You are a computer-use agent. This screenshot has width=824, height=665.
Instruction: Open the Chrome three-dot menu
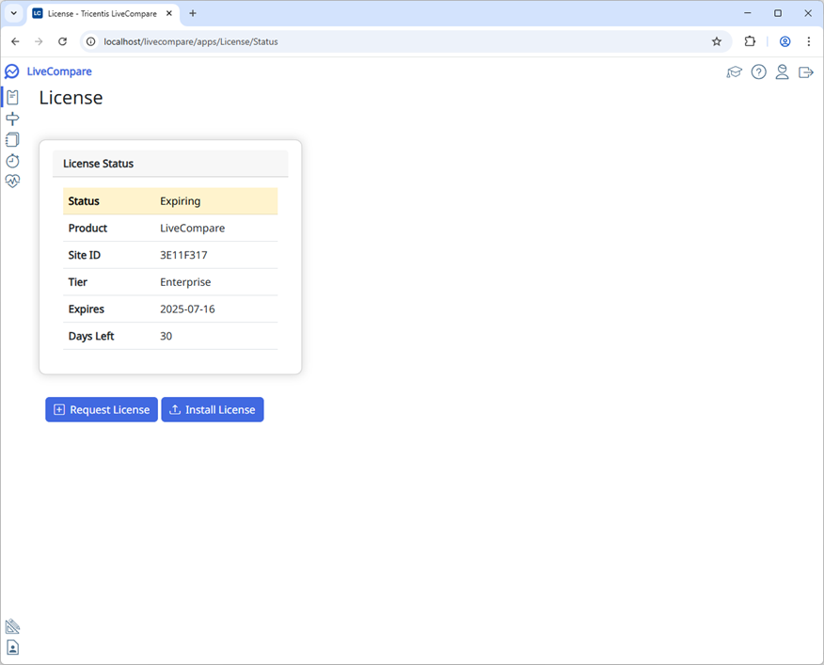tap(808, 41)
